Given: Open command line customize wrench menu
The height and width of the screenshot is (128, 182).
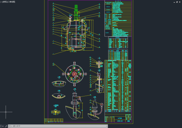Looking at the screenshot, I should (6, 126).
